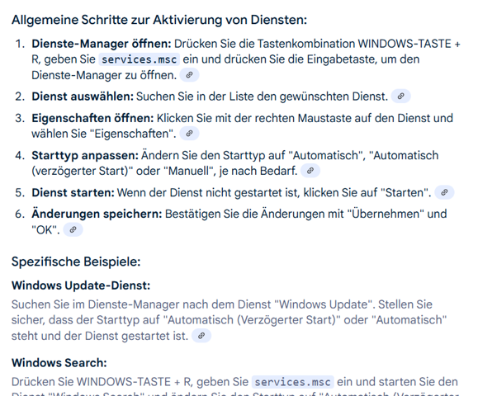Image resolution: width=478 pixels, height=396 pixels.
Task: Click bold text Dienst starten
Action: pyautogui.click(x=73, y=193)
